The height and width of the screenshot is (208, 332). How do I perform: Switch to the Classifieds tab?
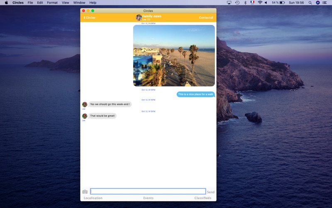(x=203, y=198)
